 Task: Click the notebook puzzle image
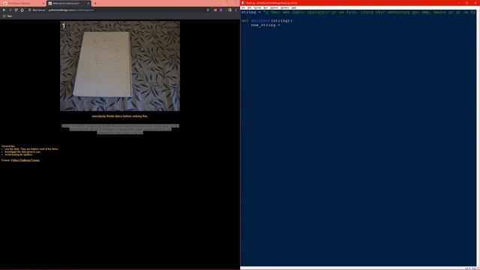pyautogui.click(x=120, y=66)
